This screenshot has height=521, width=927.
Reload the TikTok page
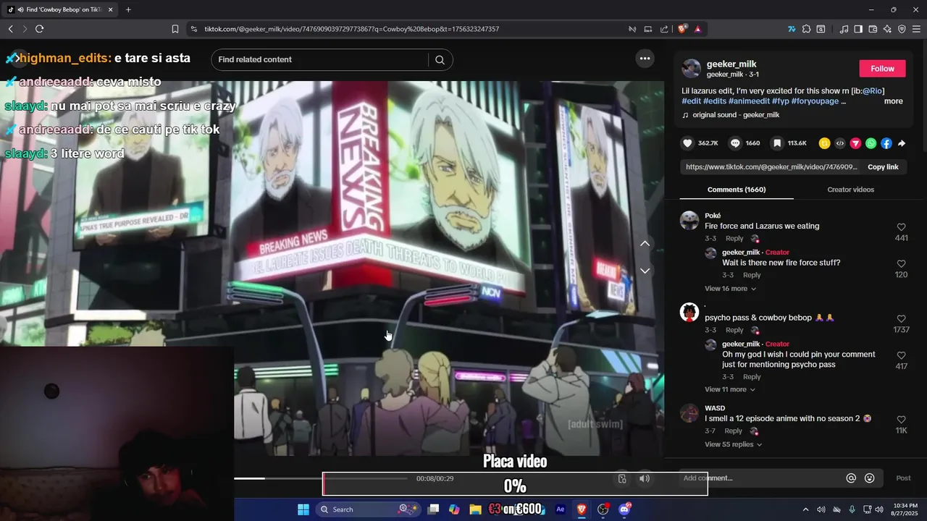coord(39,29)
